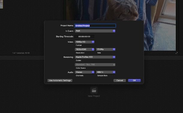Open the Audio Channels dropdown Stereo
The image size is (183, 113).
click(85, 72)
